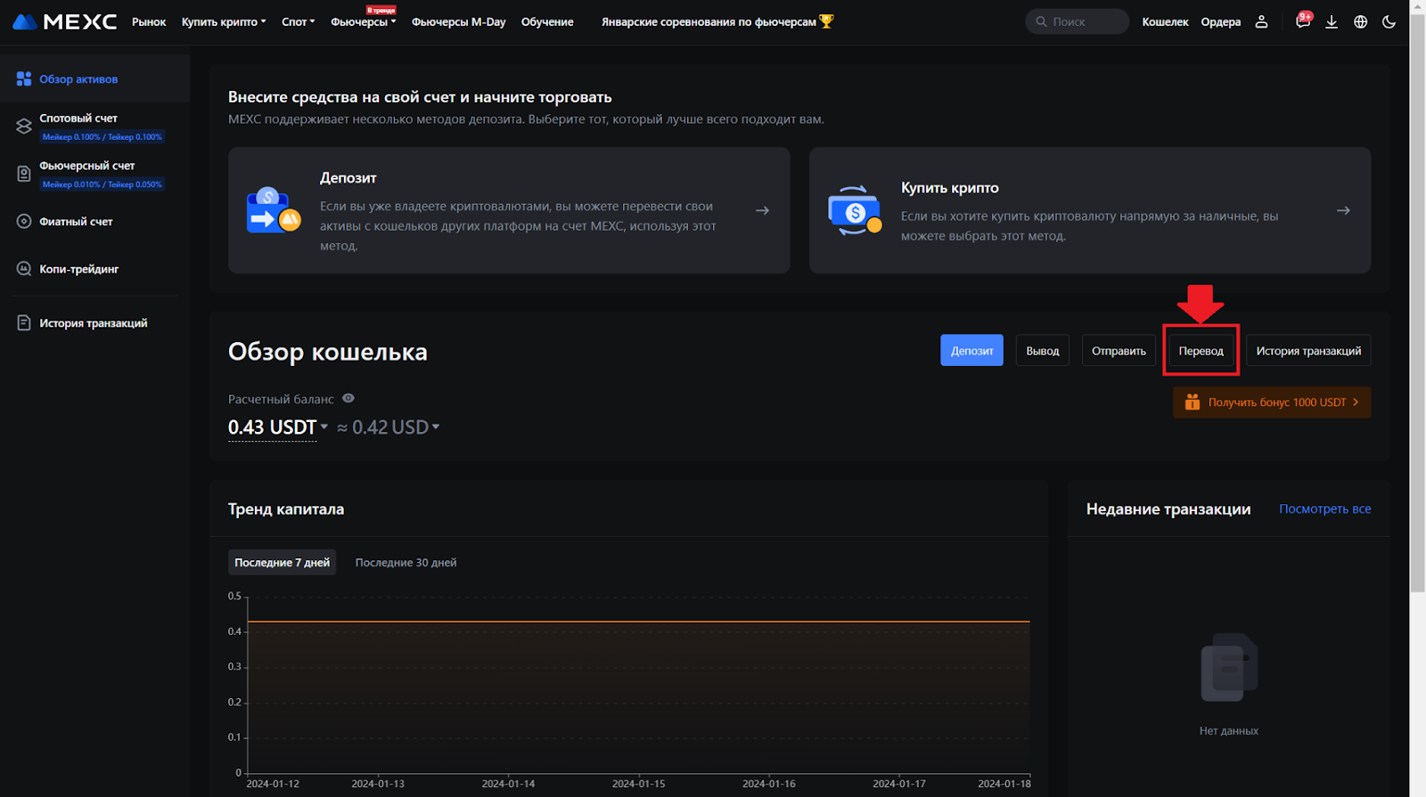The image size is (1426, 797).
Task: Click the Купить крипто card icon
Action: click(854, 211)
